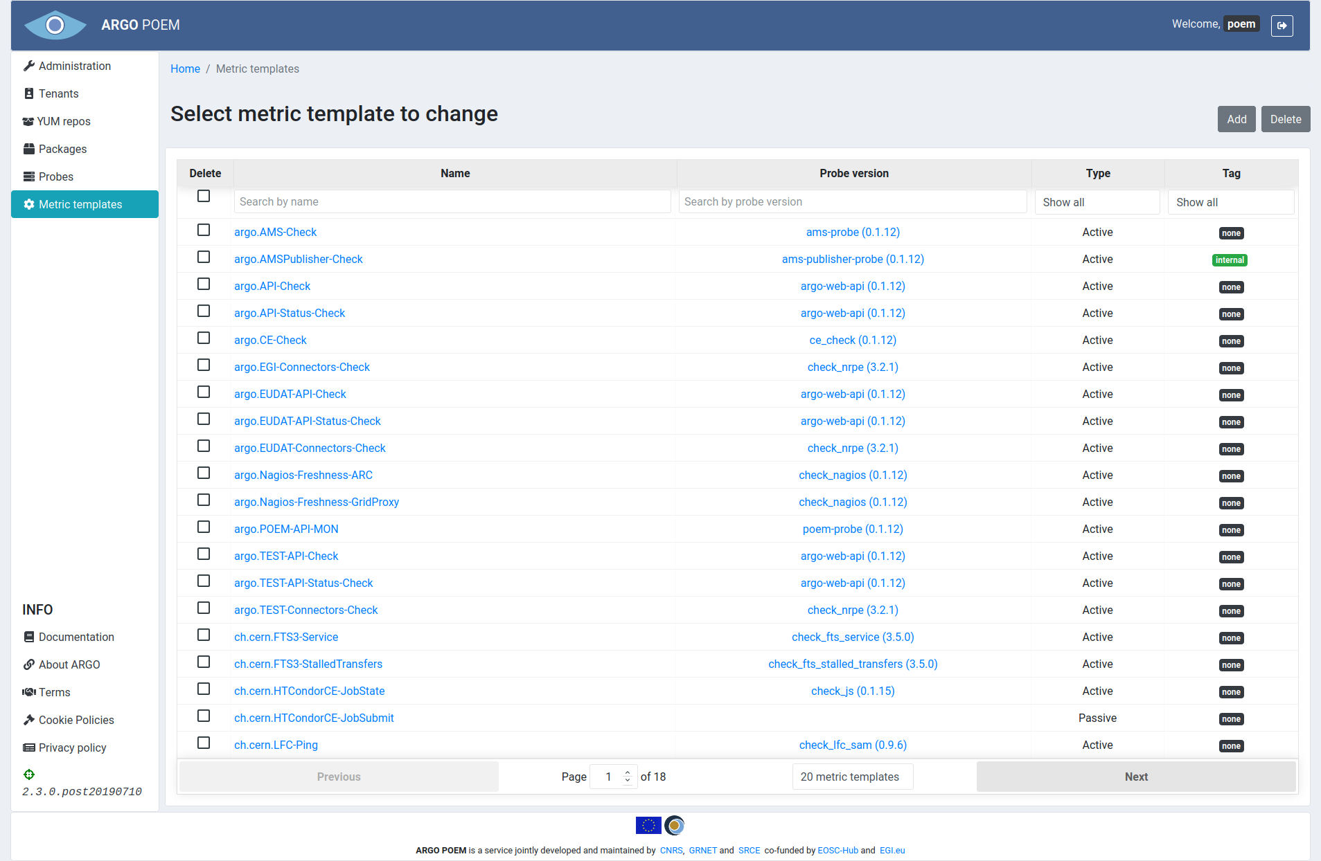Open the argo.EGI-Connectors-Check template
The width and height of the screenshot is (1321, 861).
click(302, 367)
